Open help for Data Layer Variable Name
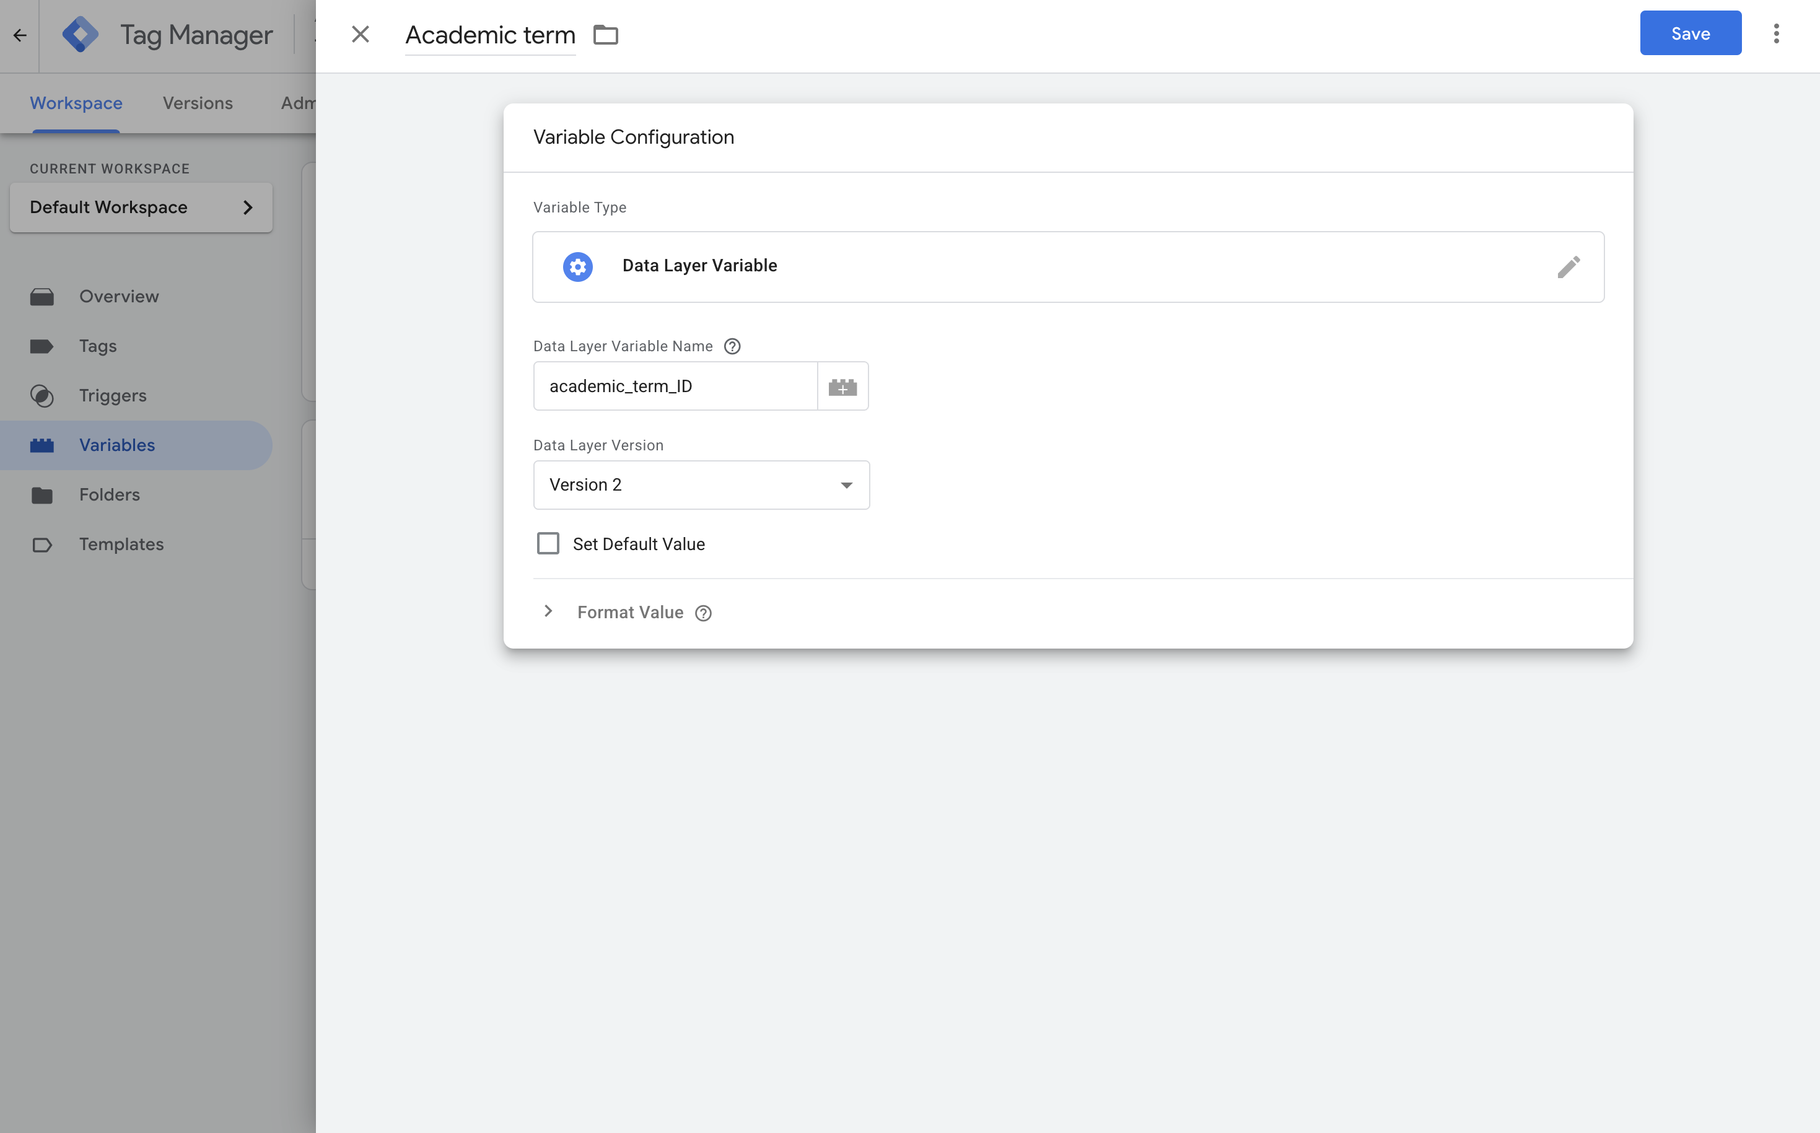Image resolution: width=1820 pixels, height=1133 pixels. (732, 346)
